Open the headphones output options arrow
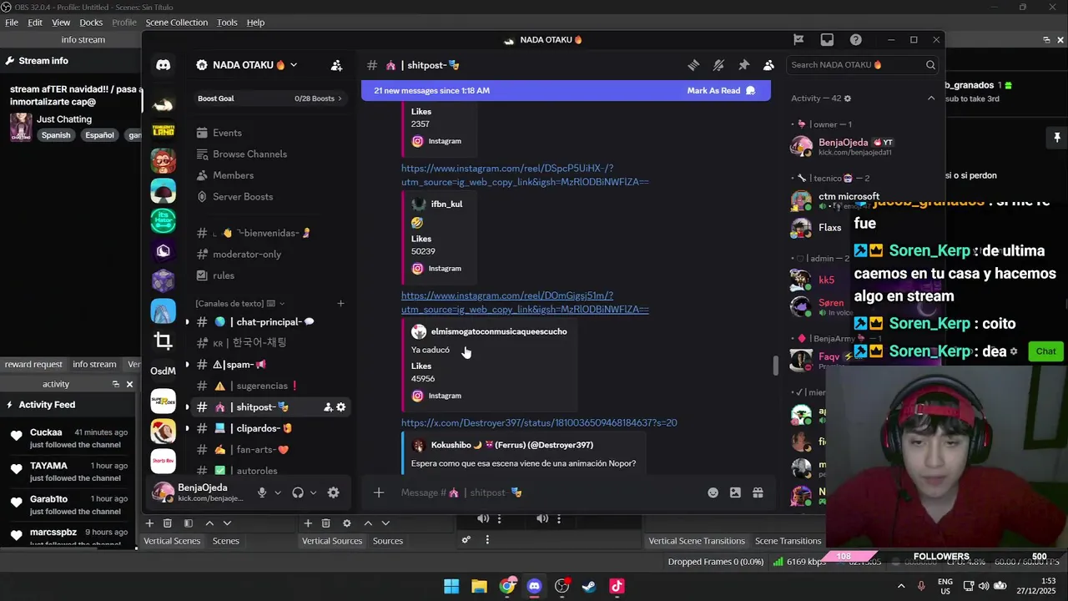Image resolution: width=1068 pixels, height=601 pixels. pos(314,492)
